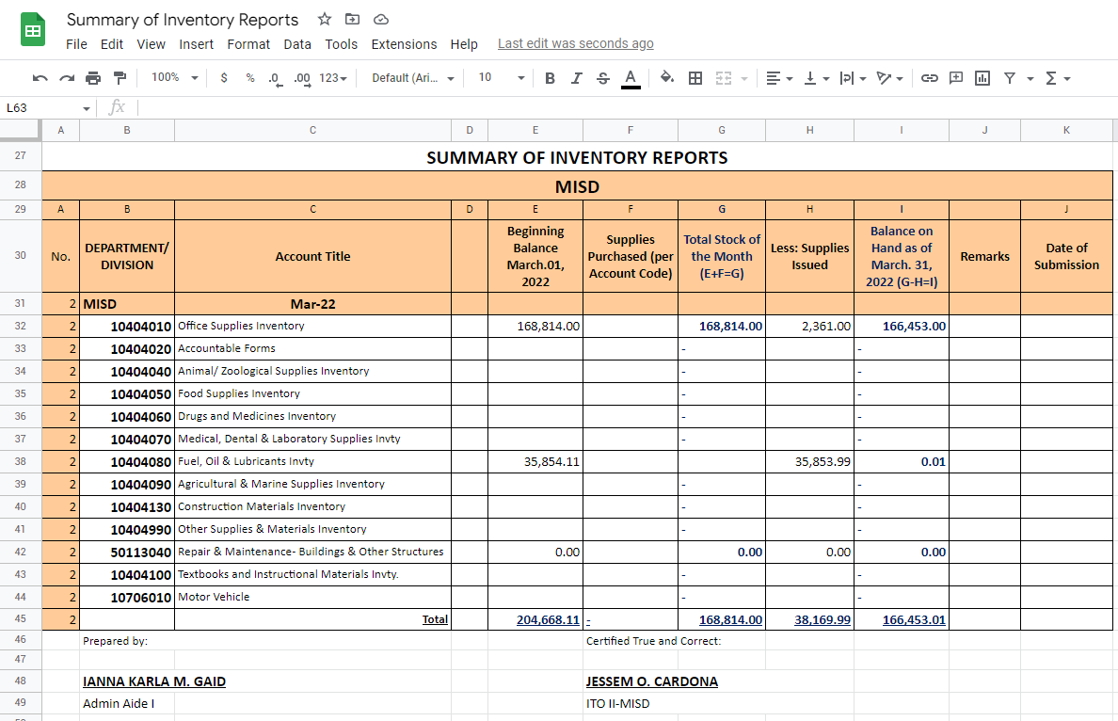Click the insert comment icon
The image size is (1118, 721).
click(x=956, y=78)
